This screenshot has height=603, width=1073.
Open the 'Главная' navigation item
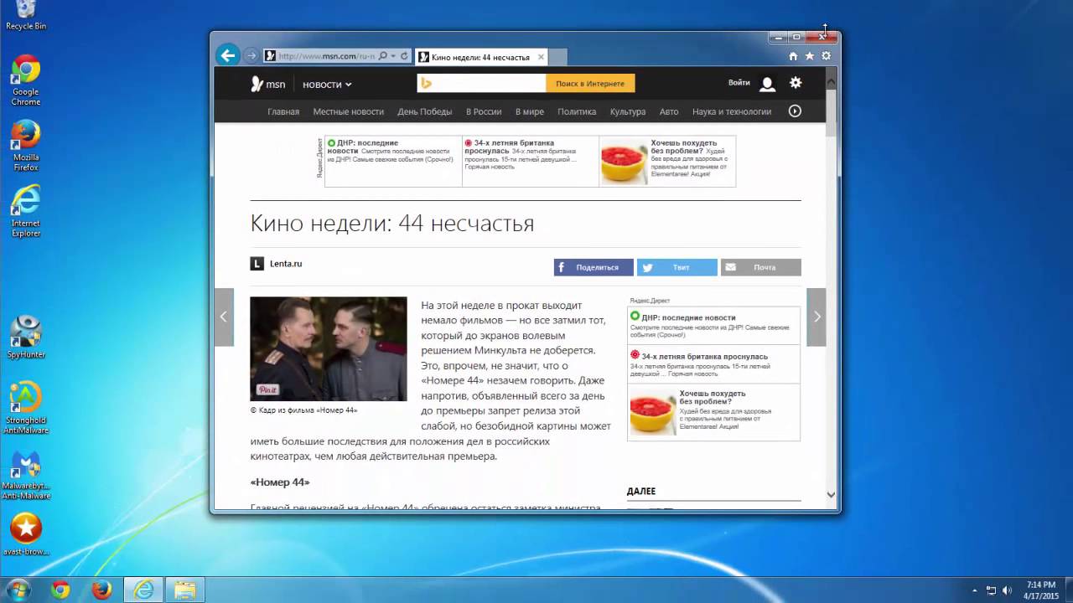(283, 111)
